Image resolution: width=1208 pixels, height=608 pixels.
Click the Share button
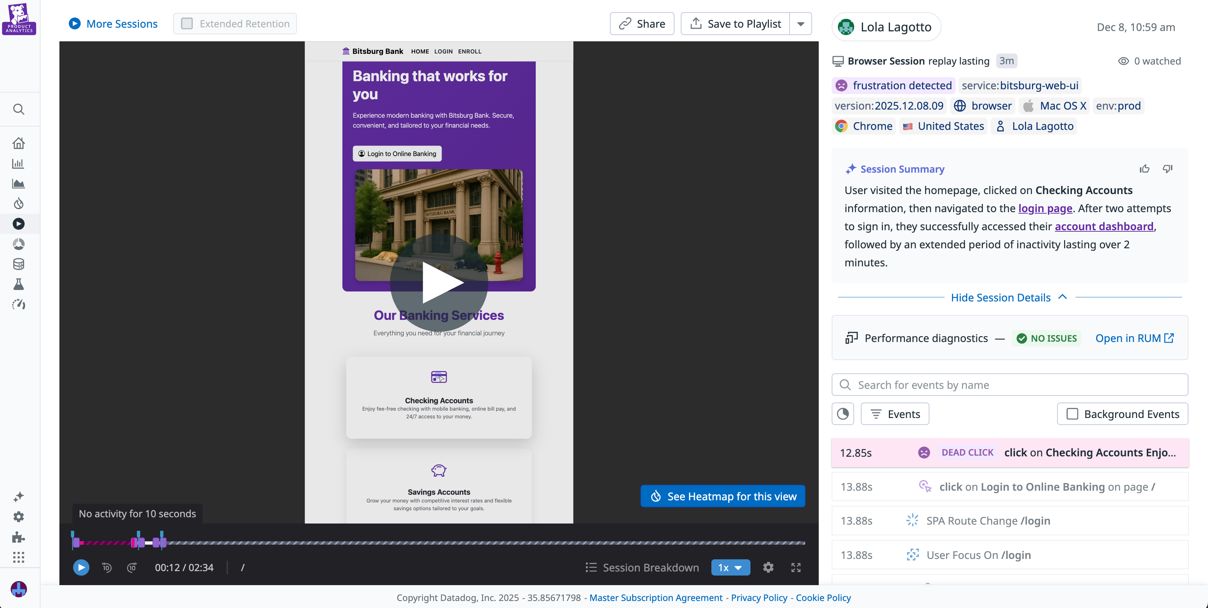642,24
